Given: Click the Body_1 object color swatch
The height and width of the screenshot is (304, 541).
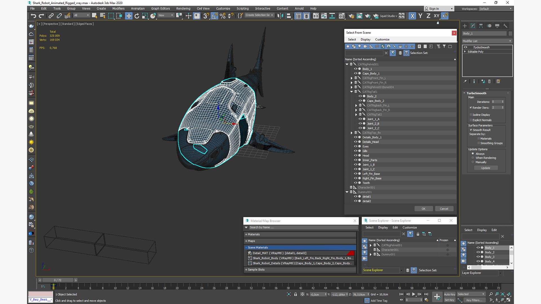Looking at the screenshot, I should (510, 33).
